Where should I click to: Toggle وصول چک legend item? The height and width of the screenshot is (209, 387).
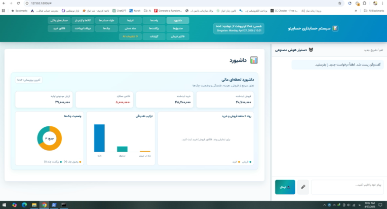tap(72, 162)
